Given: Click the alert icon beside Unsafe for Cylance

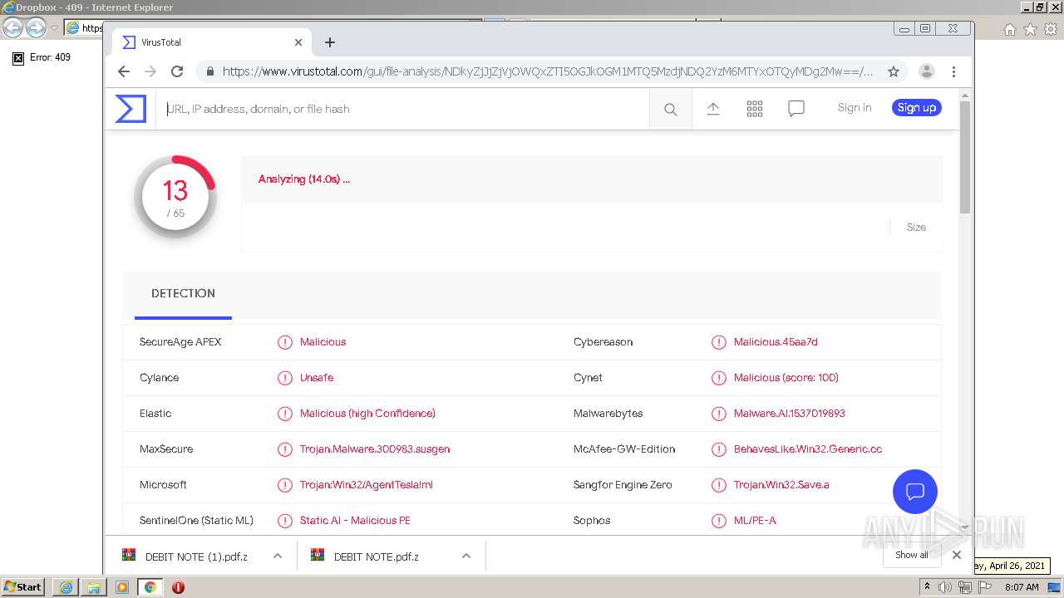Looking at the screenshot, I should coord(285,378).
